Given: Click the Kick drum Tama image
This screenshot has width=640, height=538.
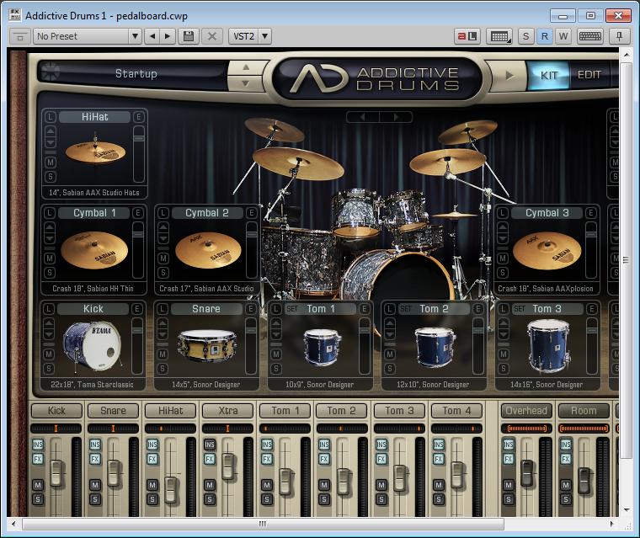Looking at the screenshot, I should click(x=93, y=346).
